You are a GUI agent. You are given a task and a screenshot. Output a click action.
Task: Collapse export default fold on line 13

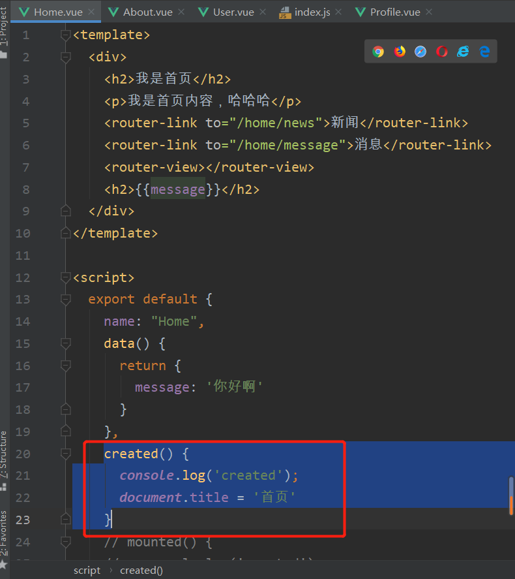(x=66, y=299)
